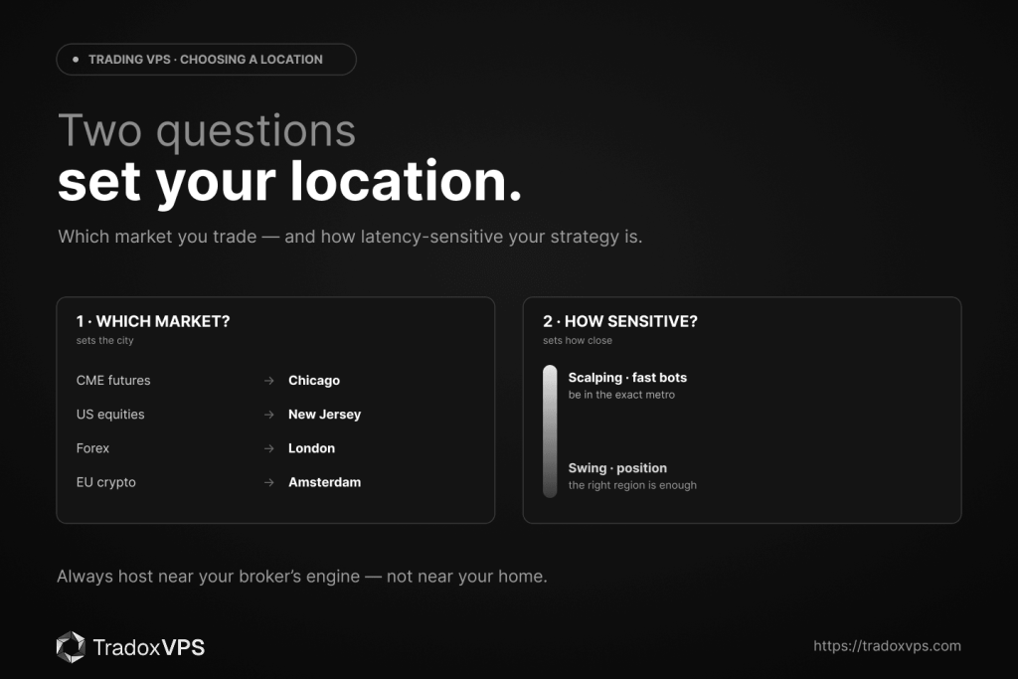Click the 'Two questions' headline
The width and height of the screenshot is (1018, 679).
(x=207, y=131)
